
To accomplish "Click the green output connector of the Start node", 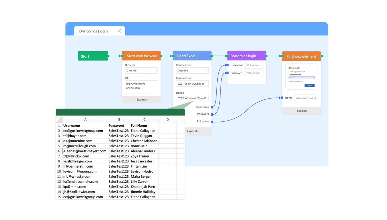I will [108, 56].
